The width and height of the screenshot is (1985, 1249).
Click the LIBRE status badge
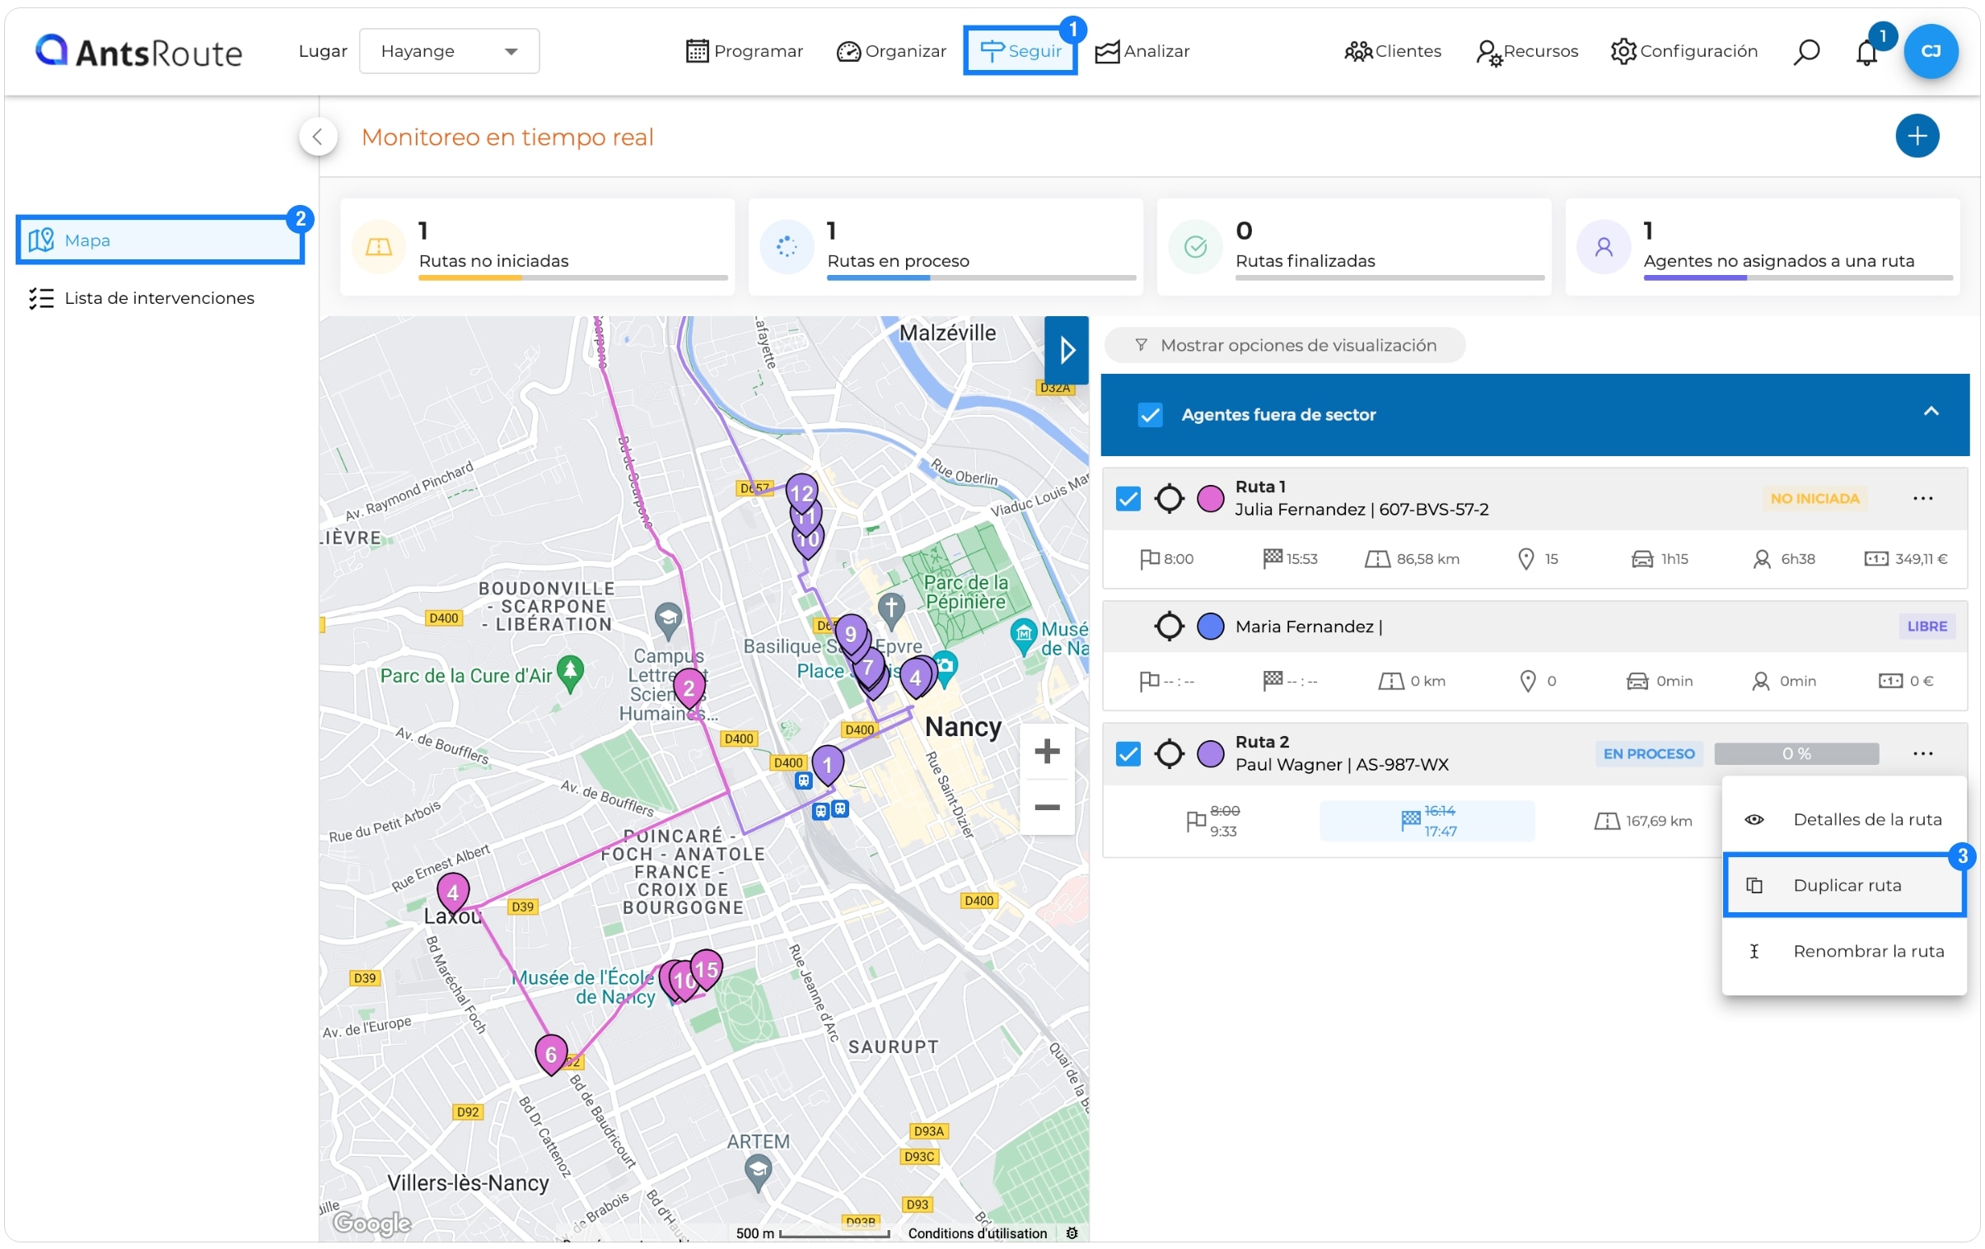pos(1927,627)
